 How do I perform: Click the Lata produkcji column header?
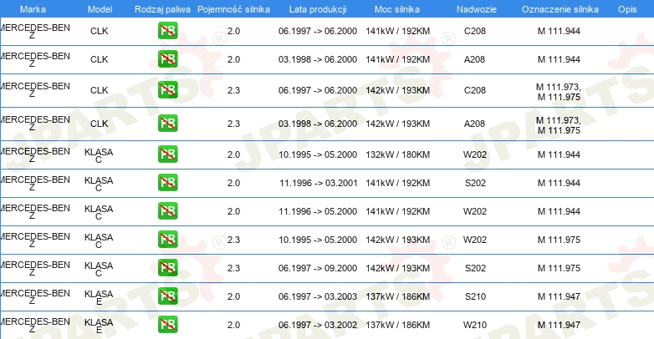pos(318,9)
